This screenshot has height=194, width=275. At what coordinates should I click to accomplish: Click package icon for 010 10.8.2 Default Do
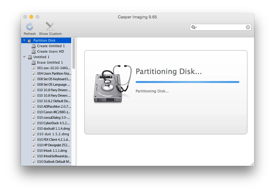pyautogui.click(x=34, y=101)
